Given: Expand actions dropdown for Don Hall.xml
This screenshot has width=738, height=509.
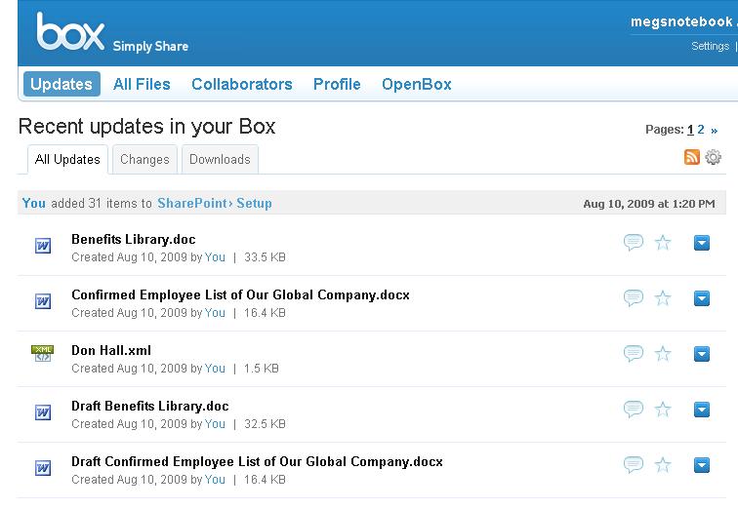Looking at the screenshot, I should 701,354.
